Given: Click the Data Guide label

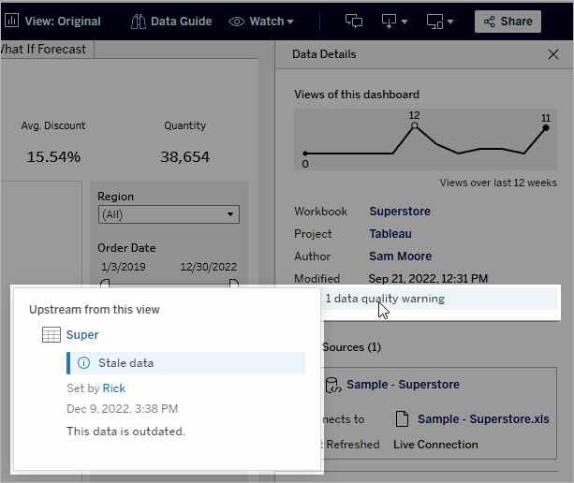Looking at the screenshot, I should pos(182,22).
